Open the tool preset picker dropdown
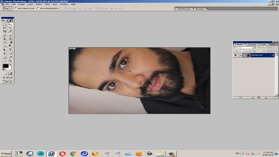 pyautogui.click(x=10, y=8)
